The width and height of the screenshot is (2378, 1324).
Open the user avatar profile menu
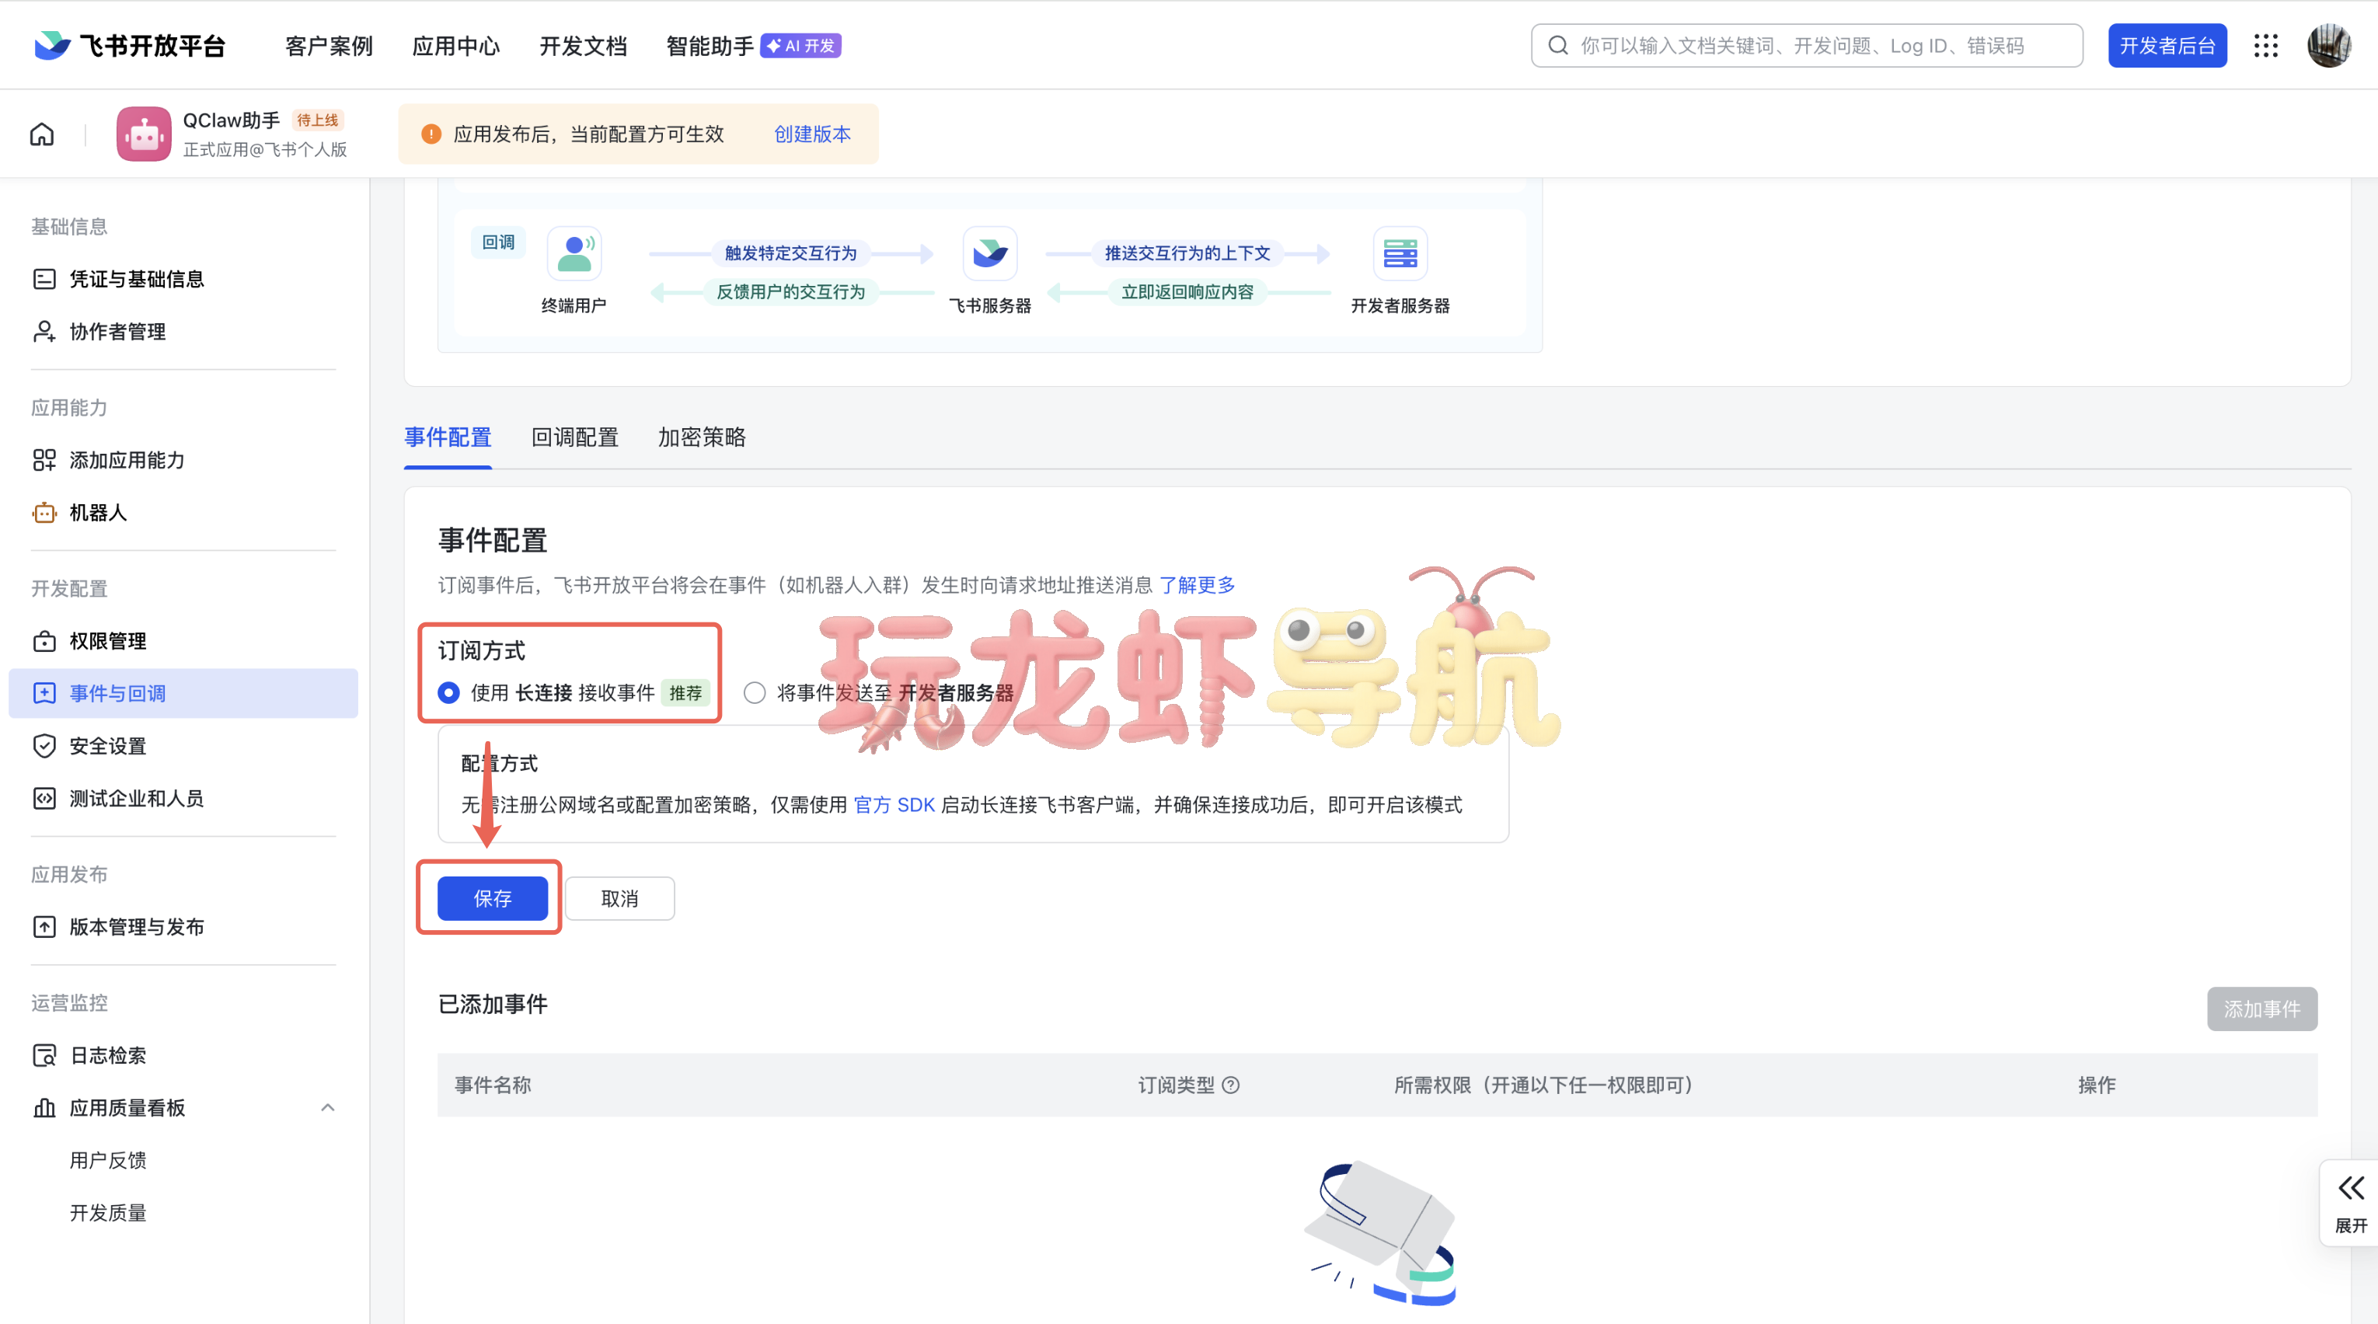[x=2329, y=45]
